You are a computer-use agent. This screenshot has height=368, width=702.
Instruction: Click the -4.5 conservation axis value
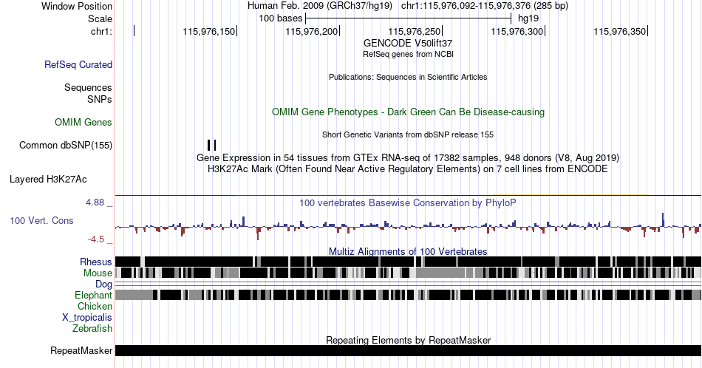click(96, 239)
